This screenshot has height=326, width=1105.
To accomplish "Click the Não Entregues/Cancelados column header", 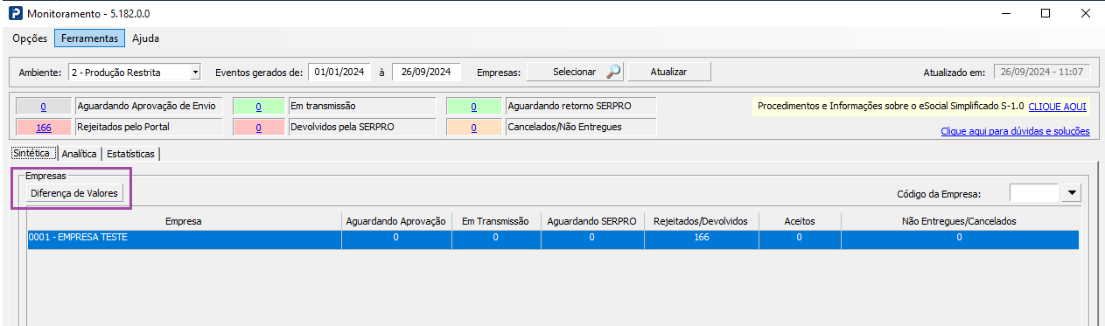I will (959, 221).
